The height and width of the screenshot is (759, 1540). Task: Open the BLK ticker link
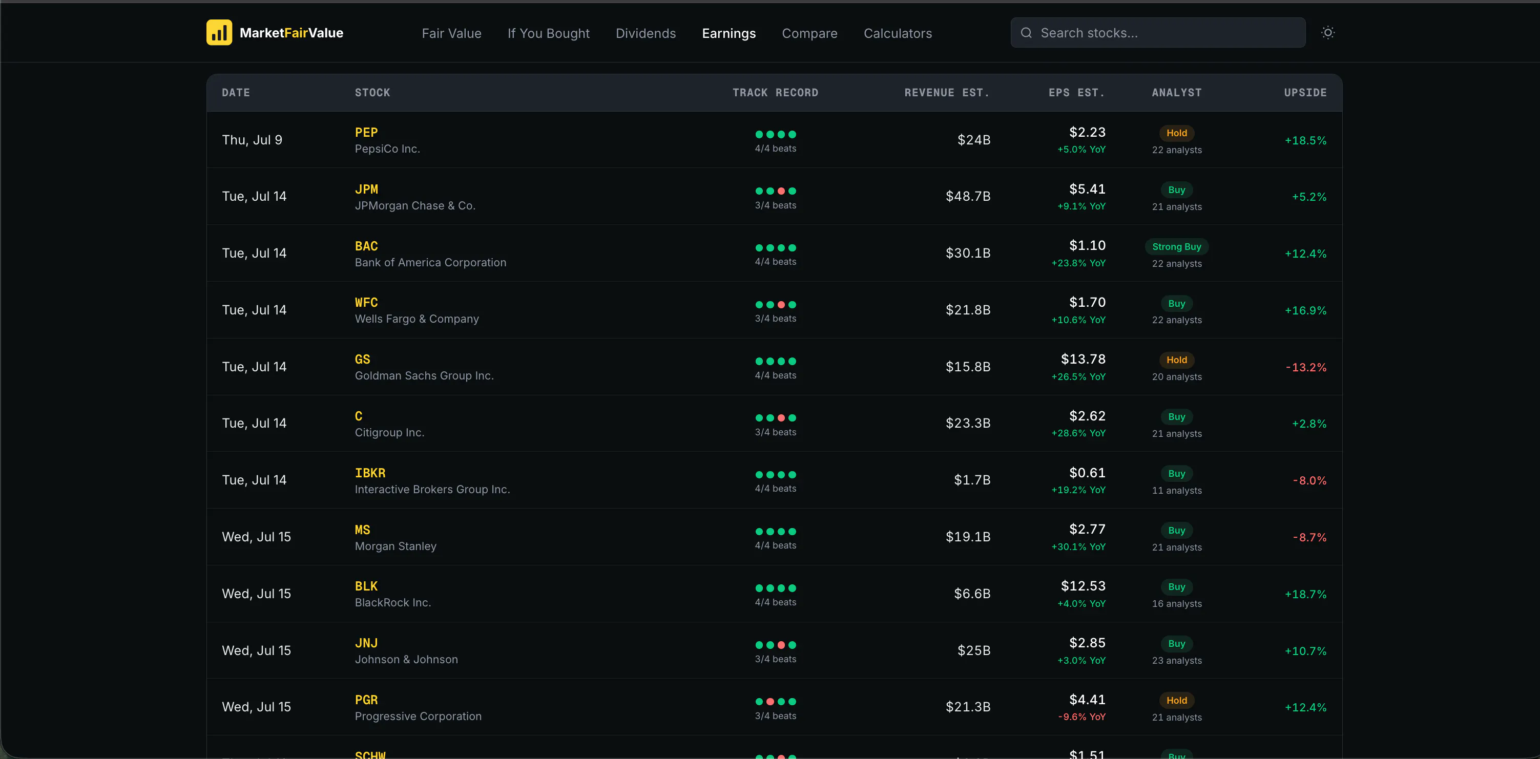366,586
